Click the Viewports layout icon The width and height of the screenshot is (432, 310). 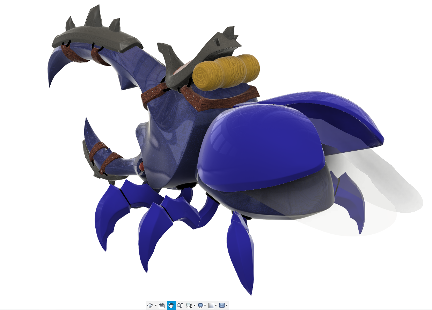pos(222,305)
